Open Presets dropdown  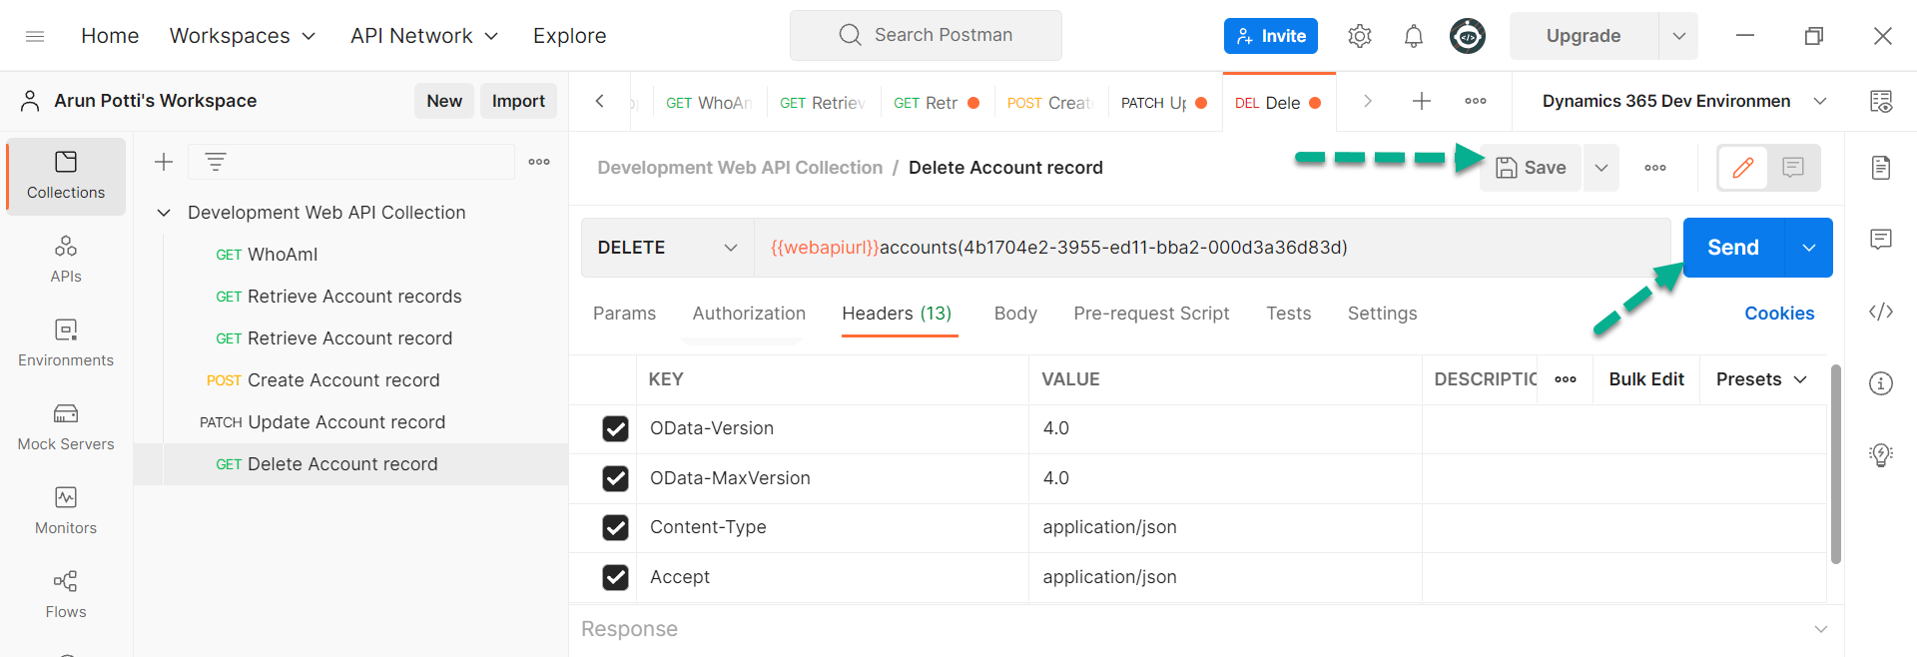pos(1762,379)
